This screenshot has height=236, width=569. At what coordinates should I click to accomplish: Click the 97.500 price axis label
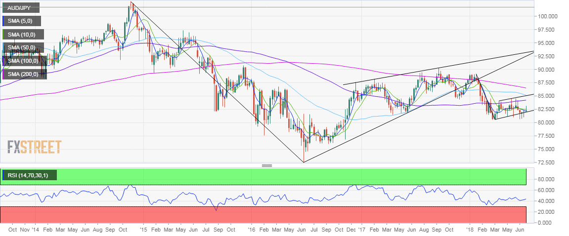click(547, 29)
